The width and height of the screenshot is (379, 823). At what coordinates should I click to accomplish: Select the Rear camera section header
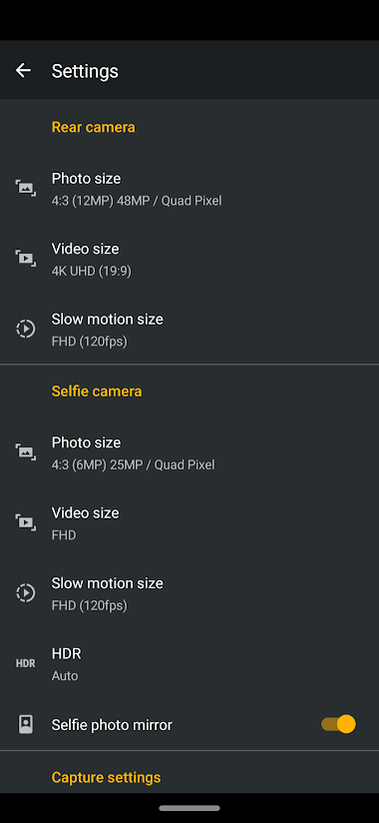(x=94, y=127)
